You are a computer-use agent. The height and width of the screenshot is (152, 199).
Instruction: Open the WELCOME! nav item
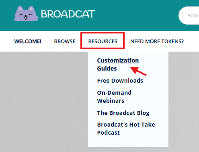pos(28,42)
